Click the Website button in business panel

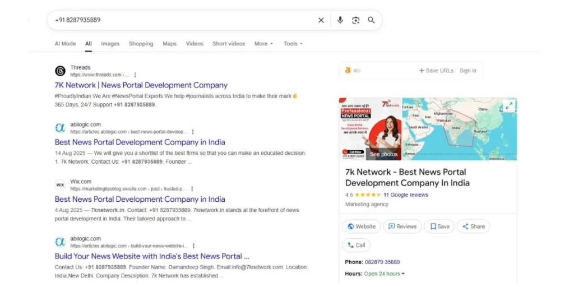pyautogui.click(x=362, y=226)
